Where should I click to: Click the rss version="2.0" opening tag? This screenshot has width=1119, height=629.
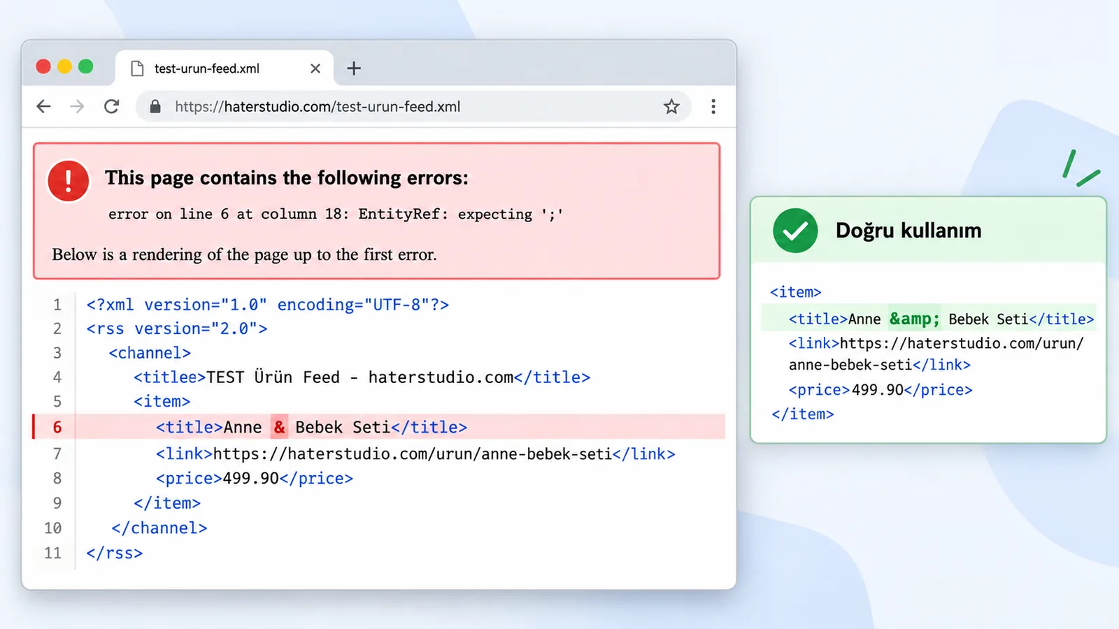[x=177, y=328]
